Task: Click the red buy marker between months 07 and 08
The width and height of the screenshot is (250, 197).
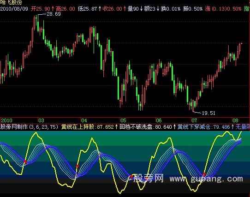Action: tap(204, 174)
